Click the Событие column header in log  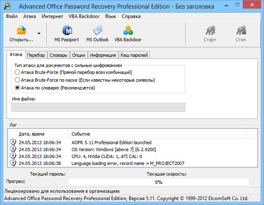point(81,133)
